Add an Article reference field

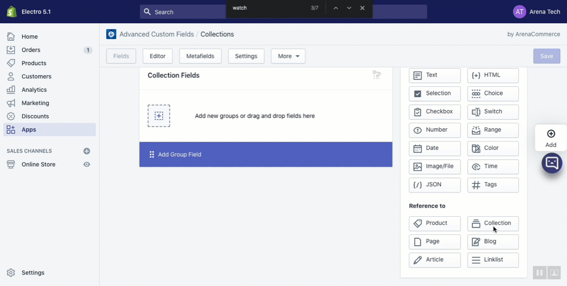coord(435,260)
